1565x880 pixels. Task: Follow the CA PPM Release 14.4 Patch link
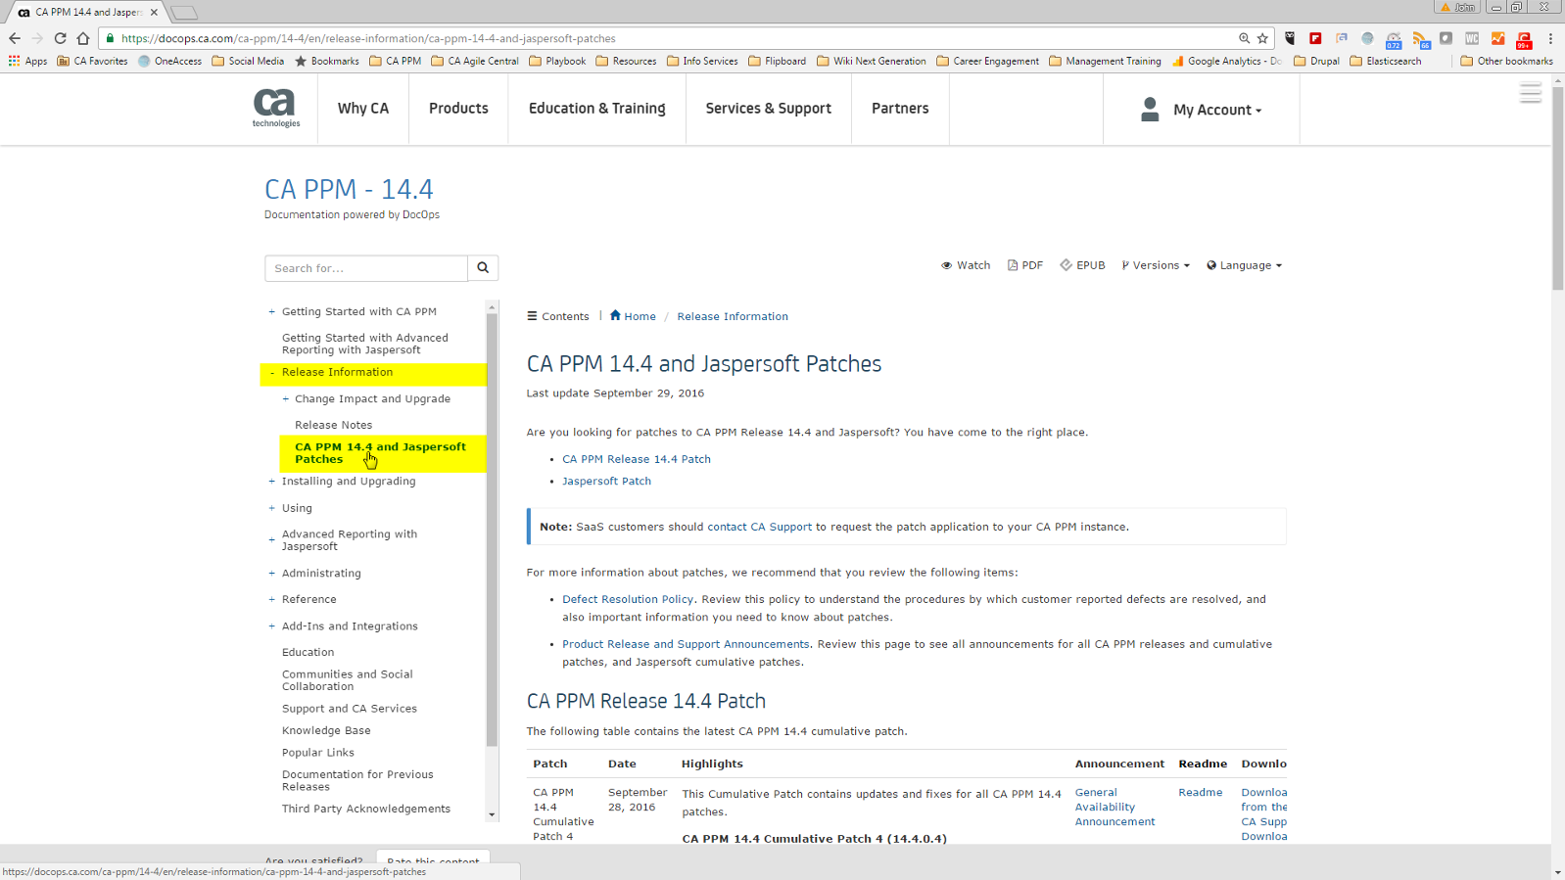[x=637, y=459]
